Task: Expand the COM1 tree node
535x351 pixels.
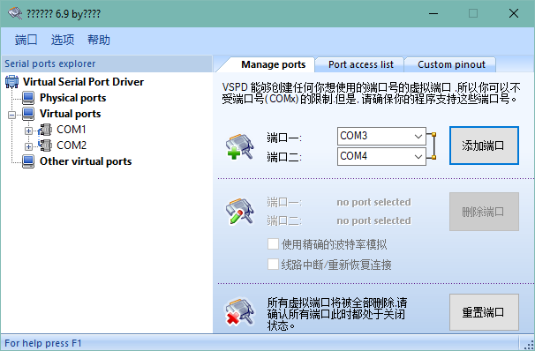Action: click(x=28, y=131)
